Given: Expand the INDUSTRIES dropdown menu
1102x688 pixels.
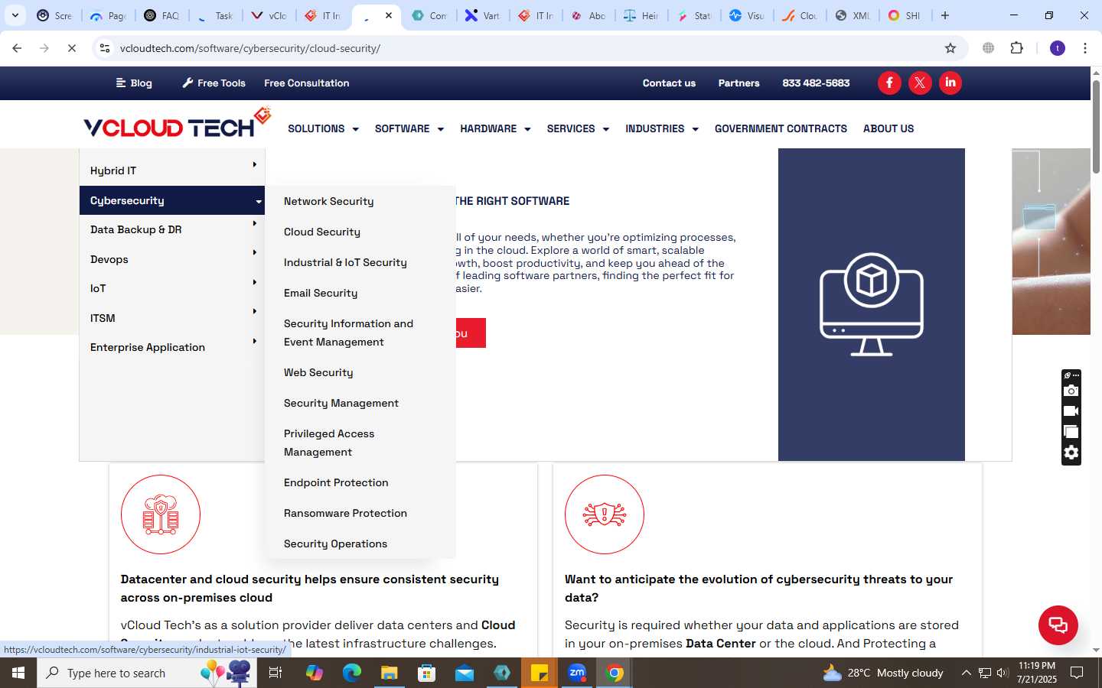Looking at the screenshot, I should coord(662,128).
